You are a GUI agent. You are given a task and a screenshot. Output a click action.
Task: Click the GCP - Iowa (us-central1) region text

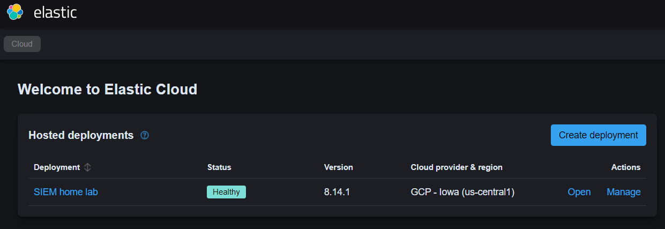[x=462, y=192]
